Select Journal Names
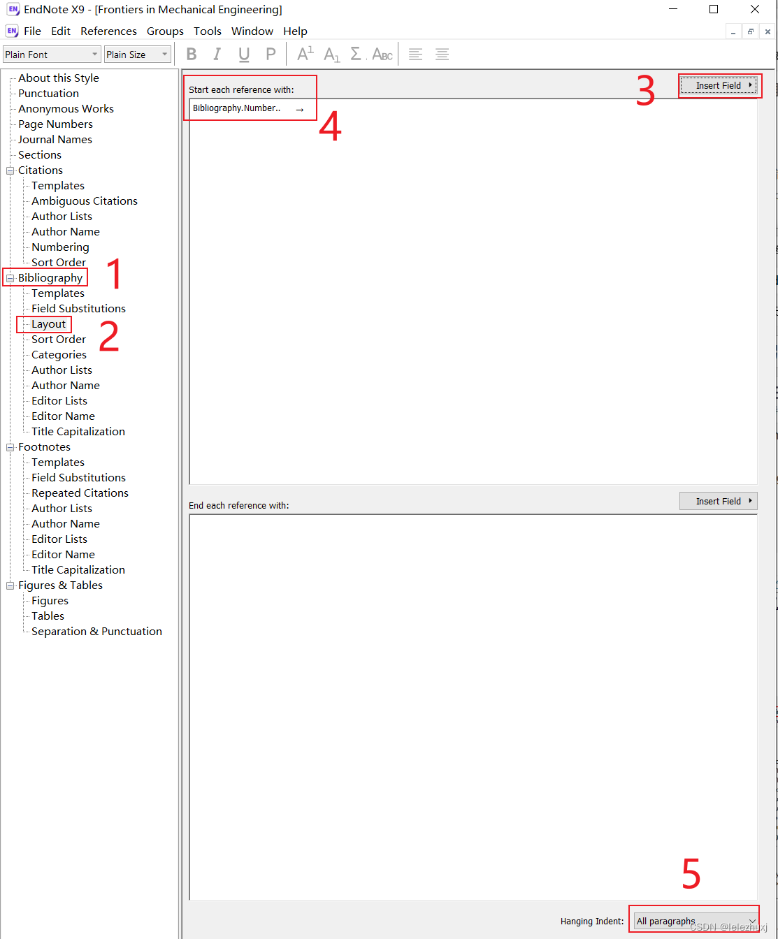This screenshot has width=778, height=939. [55, 140]
